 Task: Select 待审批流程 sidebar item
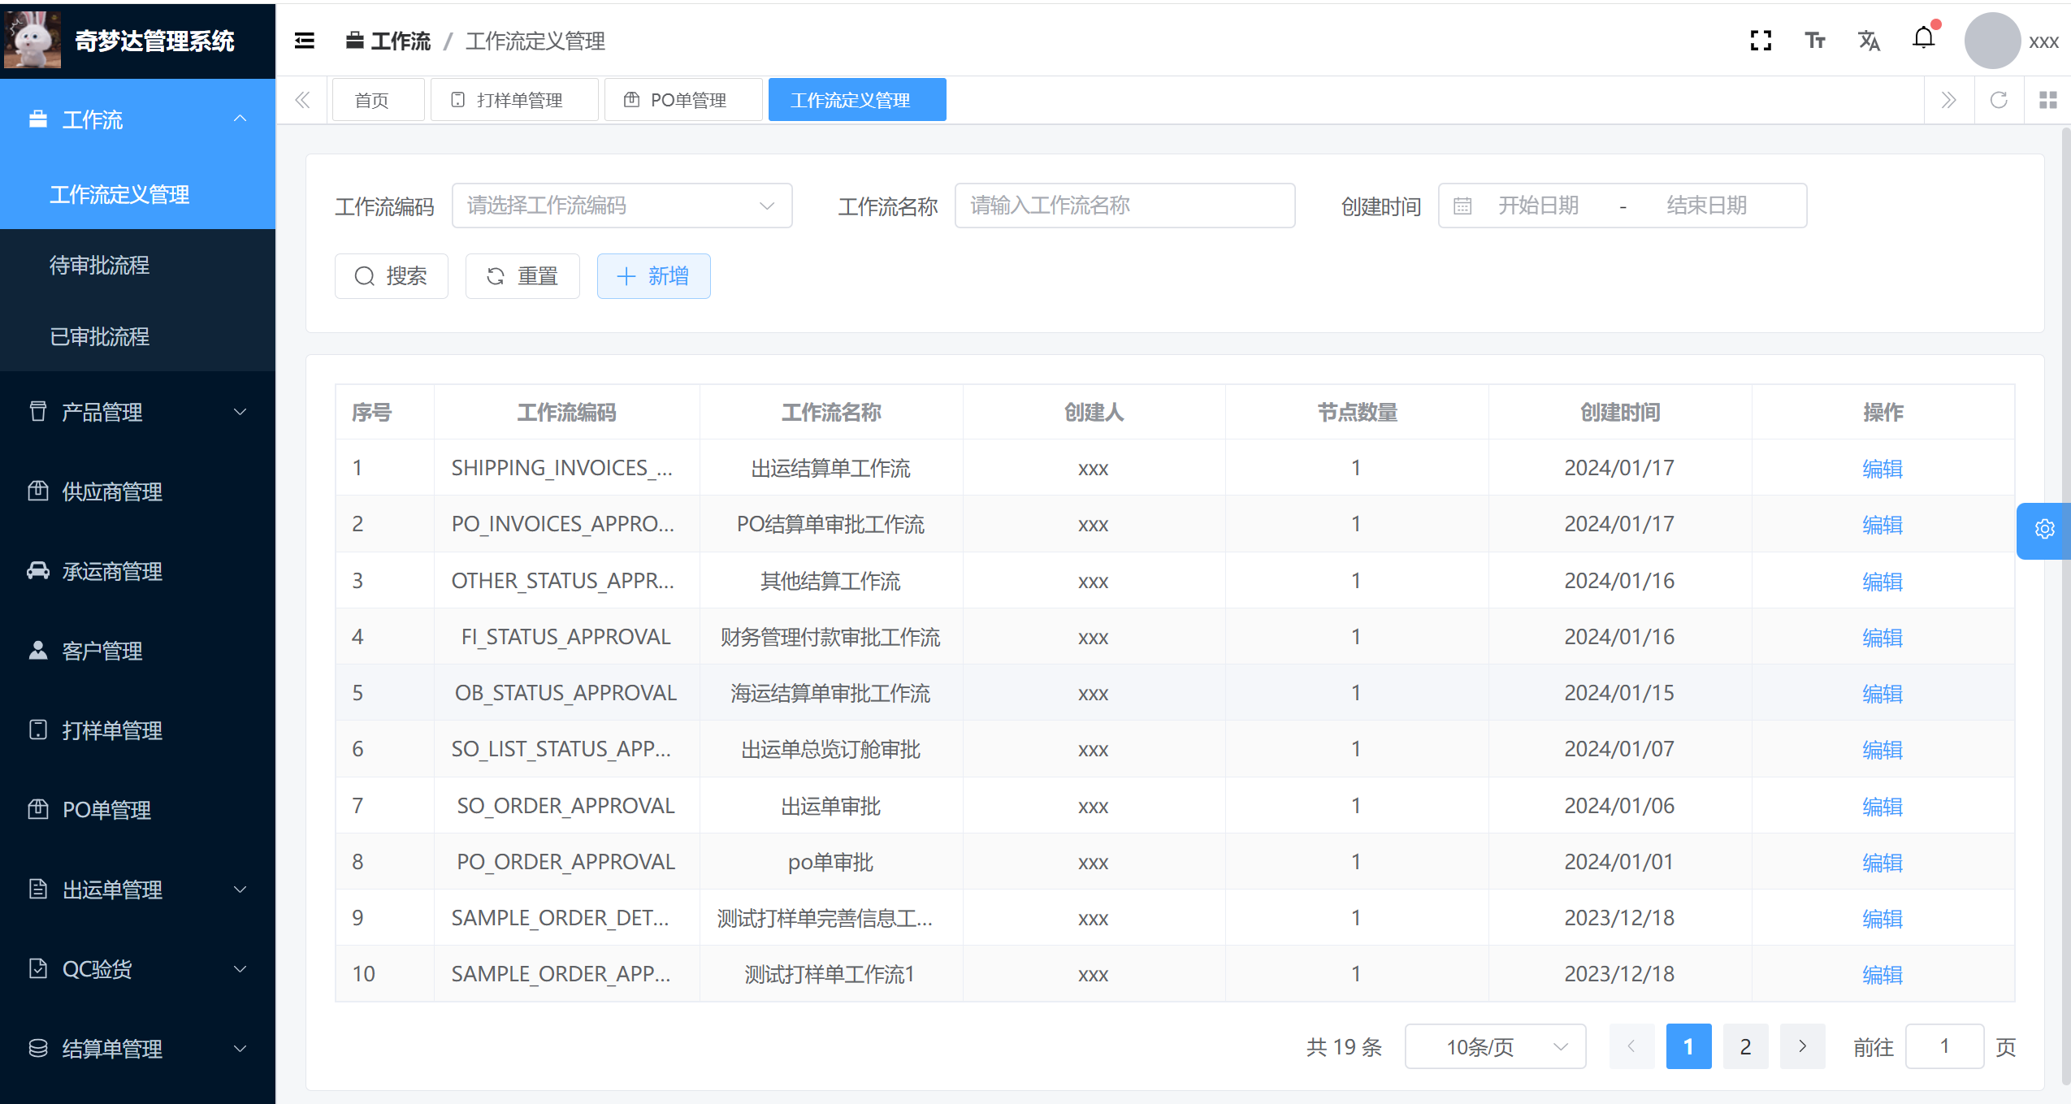pyautogui.click(x=137, y=265)
